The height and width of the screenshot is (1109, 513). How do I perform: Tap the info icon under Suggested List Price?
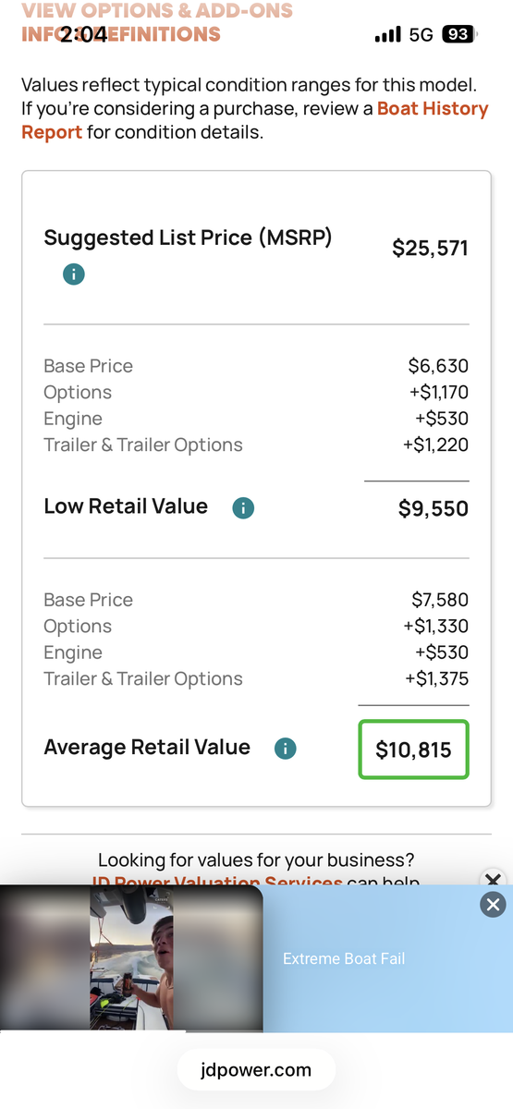(x=74, y=274)
